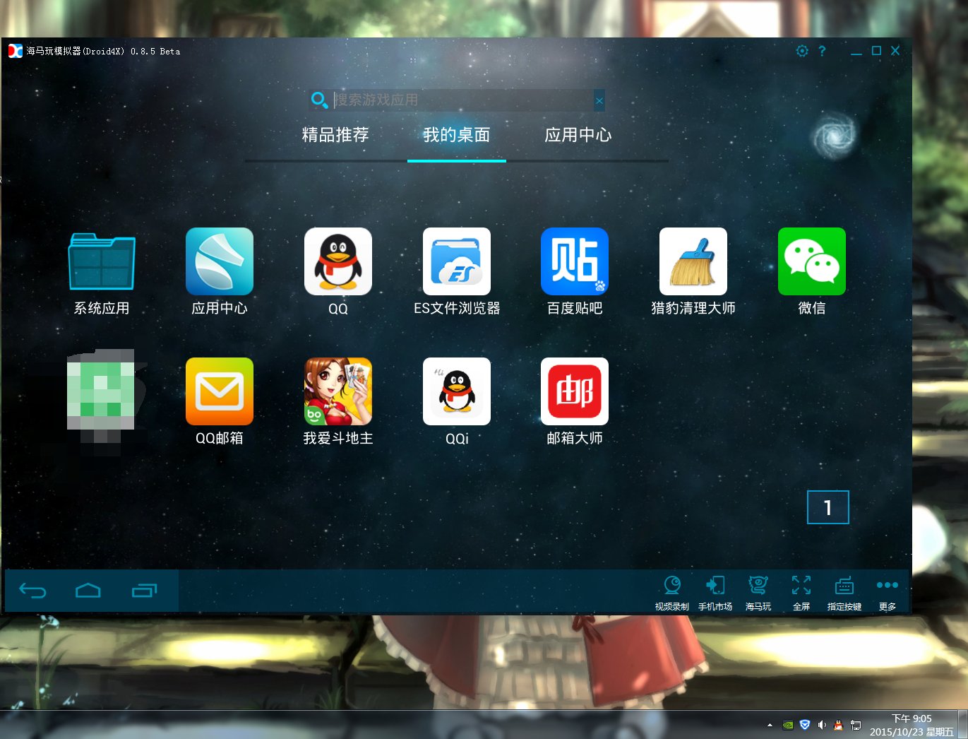This screenshot has height=739, width=968.
Task: Open QQ邮箱 mail app
Action: 220,391
